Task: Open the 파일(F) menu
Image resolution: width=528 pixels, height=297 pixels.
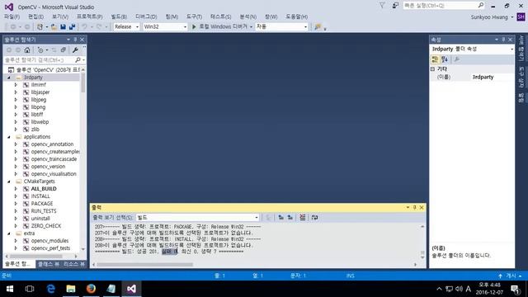Action: click(x=12, y=16)
